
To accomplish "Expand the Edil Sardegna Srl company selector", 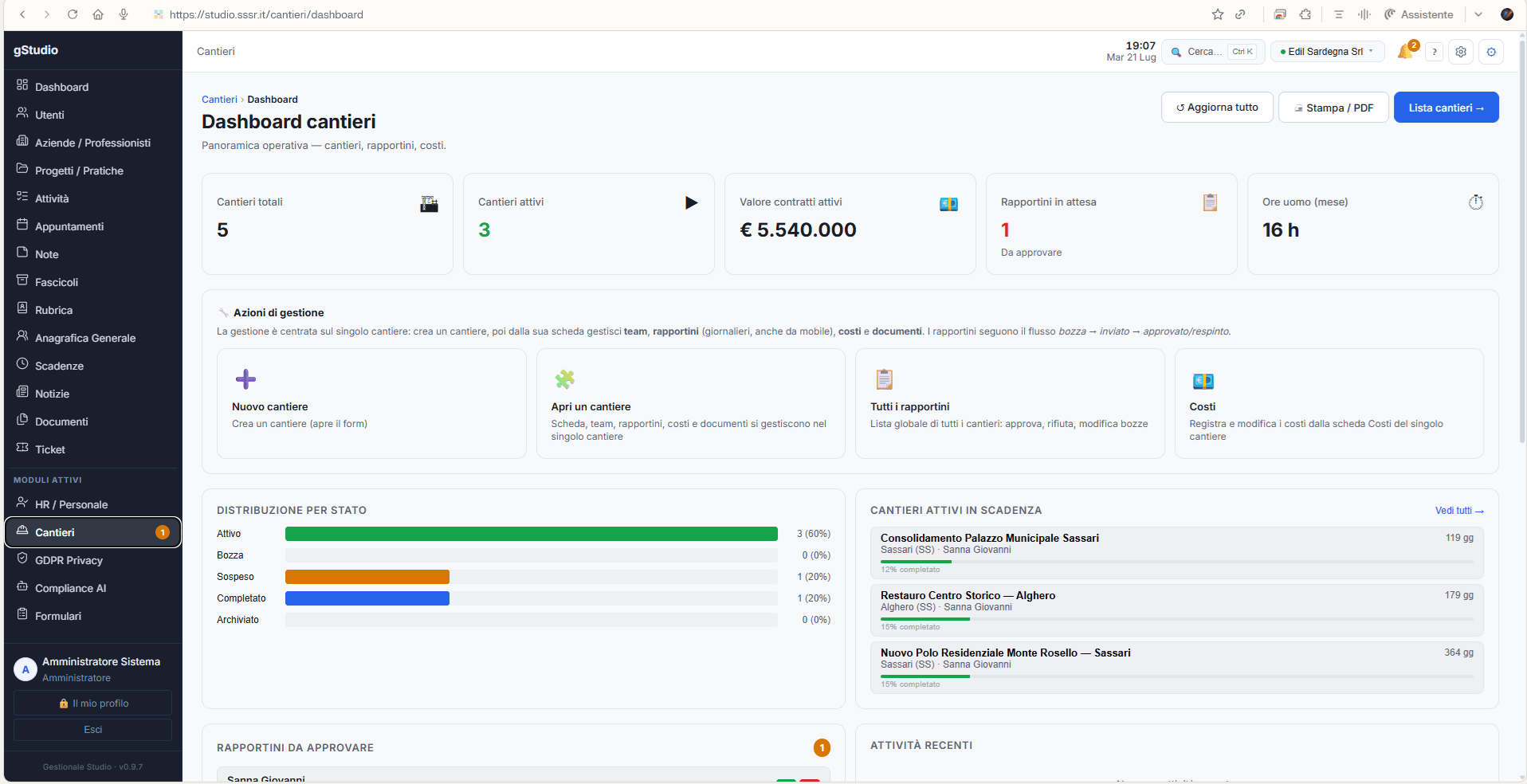I will tap(1327, 52).
